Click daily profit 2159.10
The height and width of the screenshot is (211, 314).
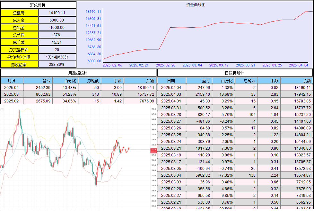tap(203, 94)
